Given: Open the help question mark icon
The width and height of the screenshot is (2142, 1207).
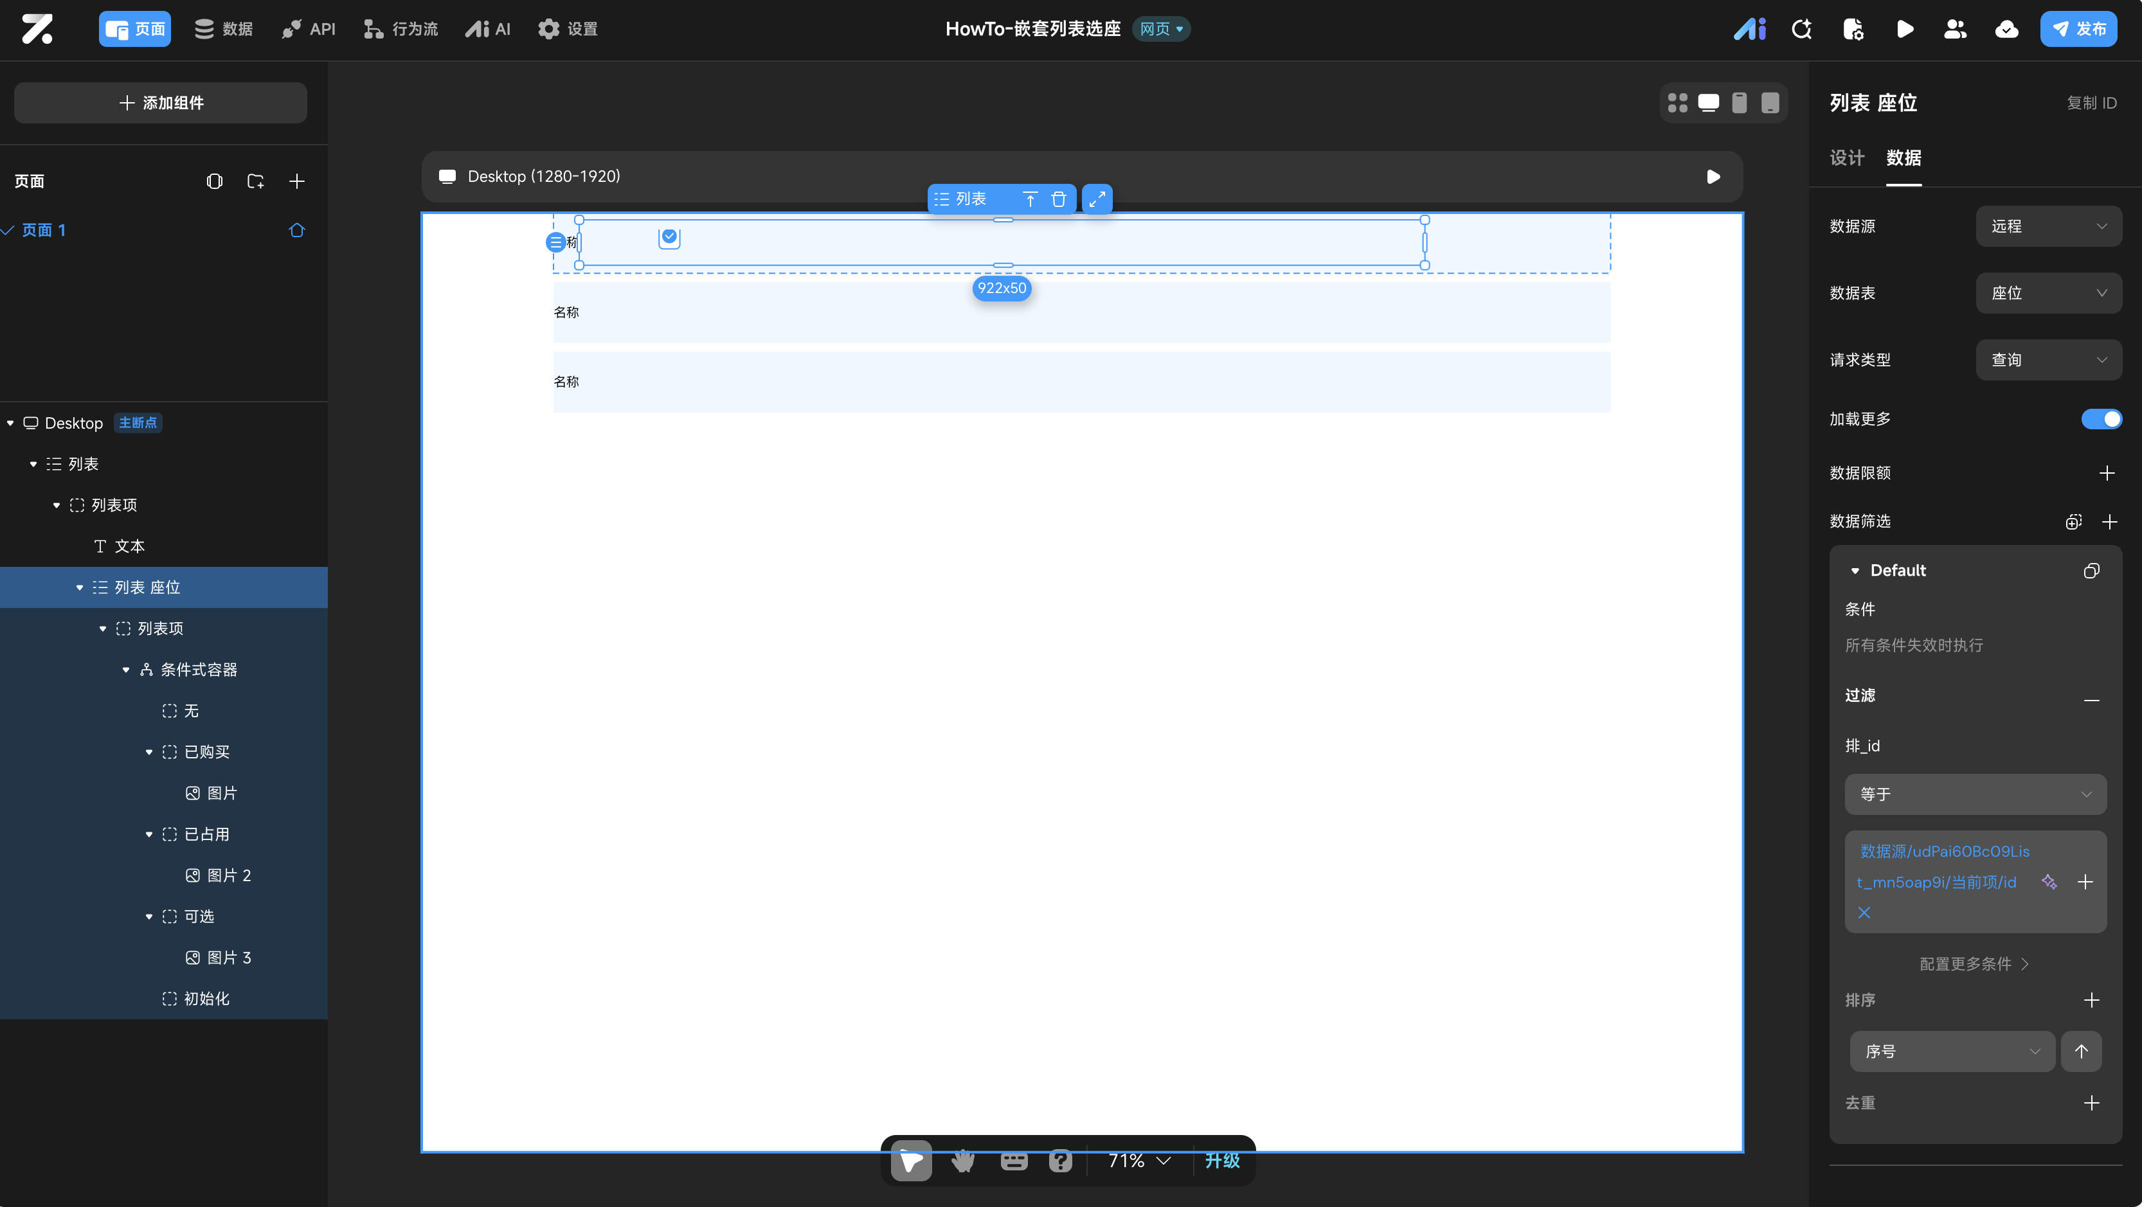Looking at the screenshot, I should (1060, 1161).
